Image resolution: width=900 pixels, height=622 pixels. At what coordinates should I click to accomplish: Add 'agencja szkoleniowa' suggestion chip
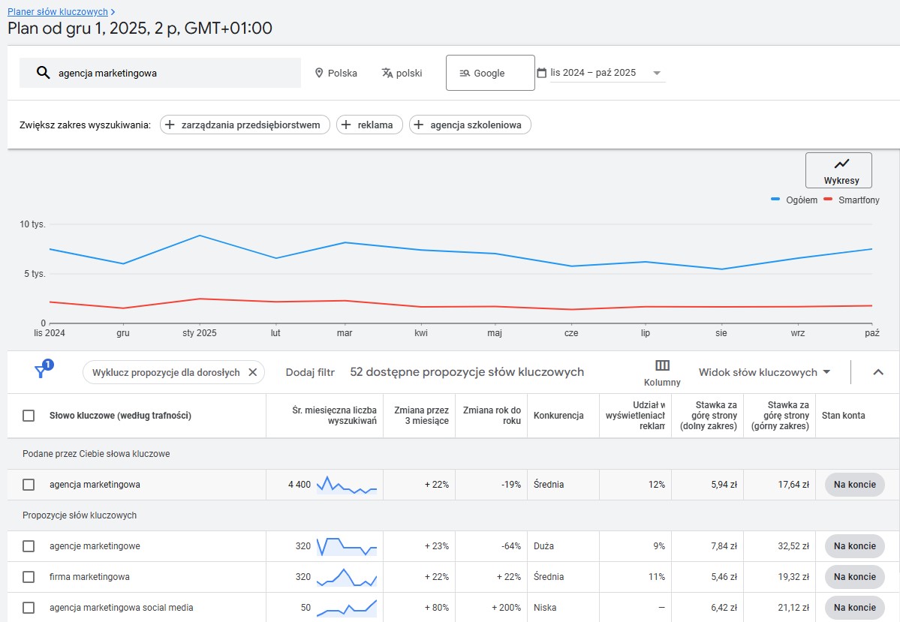470,125
